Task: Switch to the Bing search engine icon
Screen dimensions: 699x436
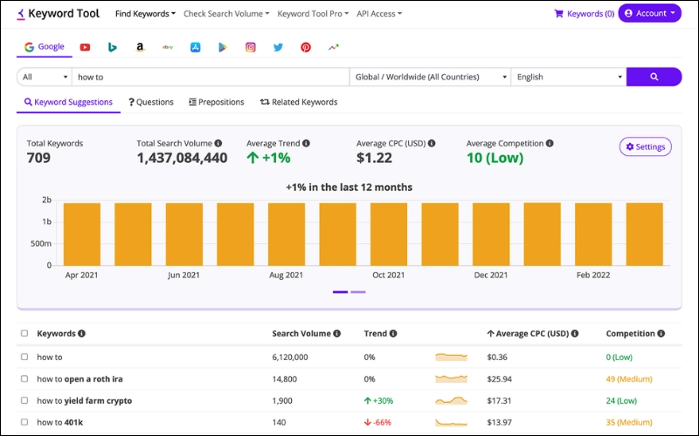Action: pyautogui.click(x=113, y=47)
